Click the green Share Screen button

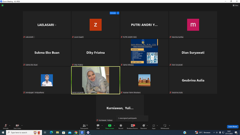109,126
